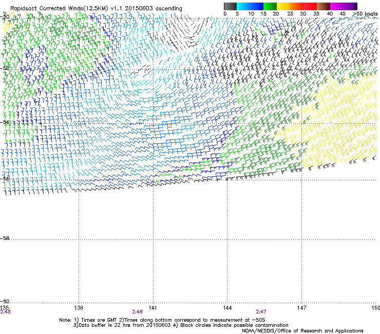Click the note line starting 'Times are GMT'
380x334 pixels.
(162, 320)
